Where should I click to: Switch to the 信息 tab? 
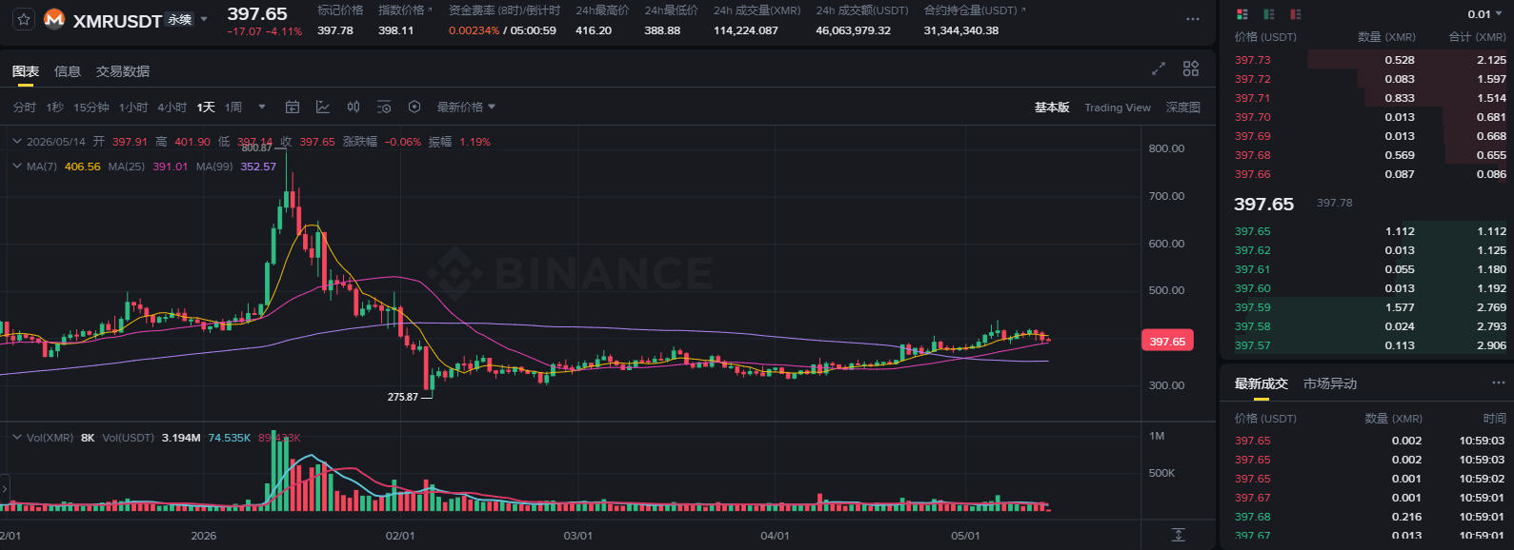68,71
